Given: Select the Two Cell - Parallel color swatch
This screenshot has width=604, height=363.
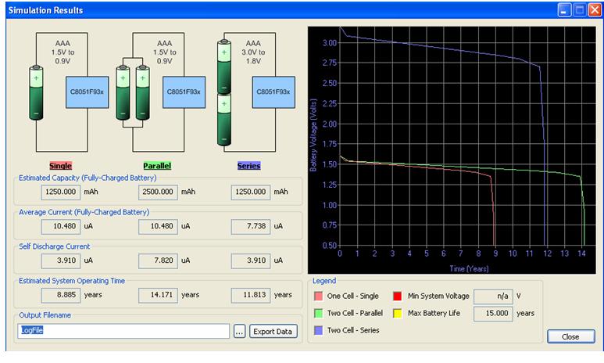Looking at the screenshot, I should (316, 314).
